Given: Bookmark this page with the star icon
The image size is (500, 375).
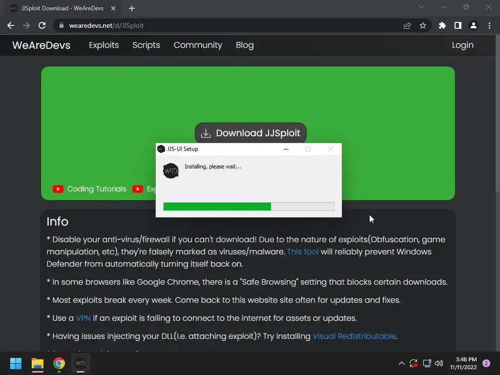Looking at the screenshot, I should [423, 25].
